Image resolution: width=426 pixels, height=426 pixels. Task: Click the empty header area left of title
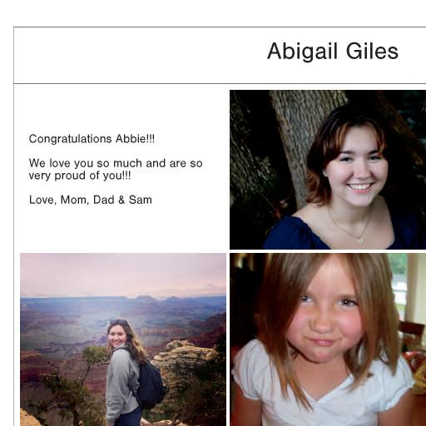tap(139, 55)
